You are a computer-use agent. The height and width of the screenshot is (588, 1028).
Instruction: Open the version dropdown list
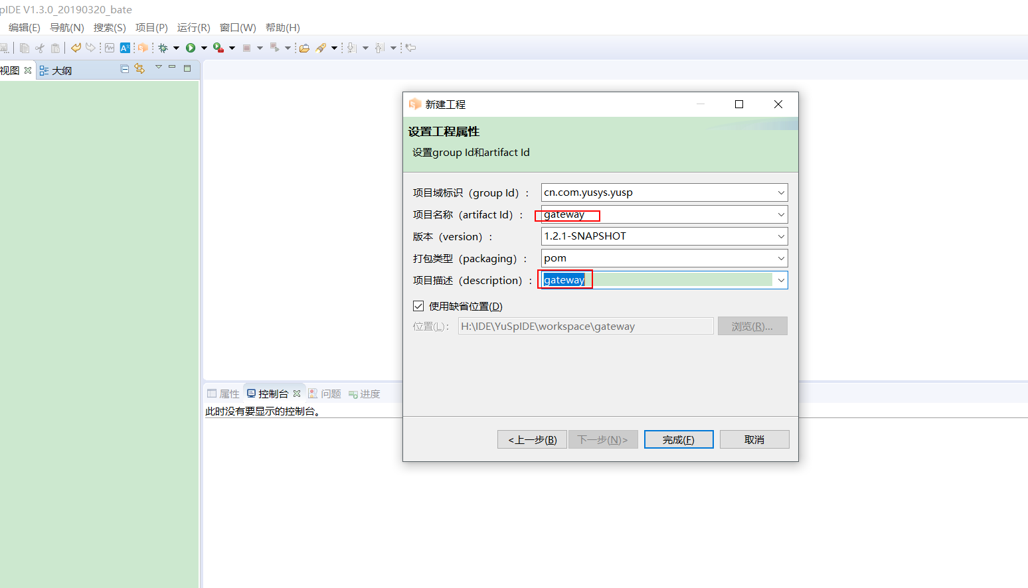pyautogui.click(x=781, y=236)
